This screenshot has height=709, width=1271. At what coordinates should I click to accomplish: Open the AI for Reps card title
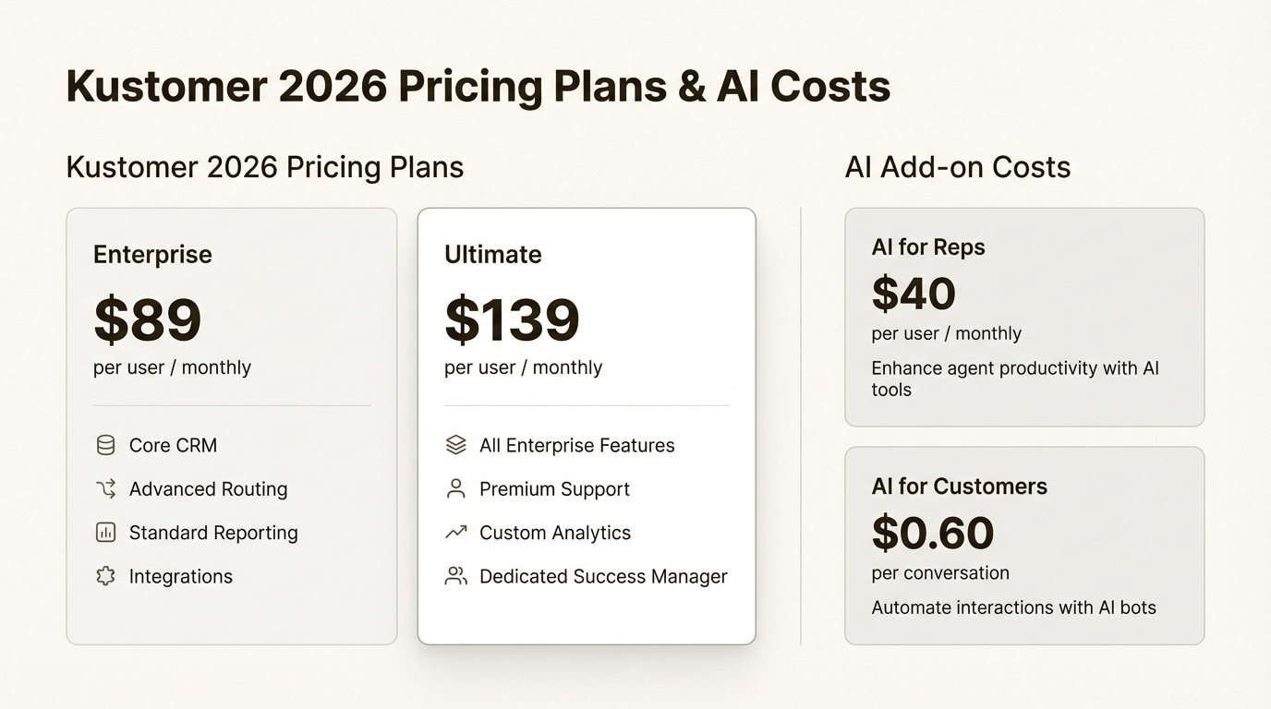click(928, 247)
